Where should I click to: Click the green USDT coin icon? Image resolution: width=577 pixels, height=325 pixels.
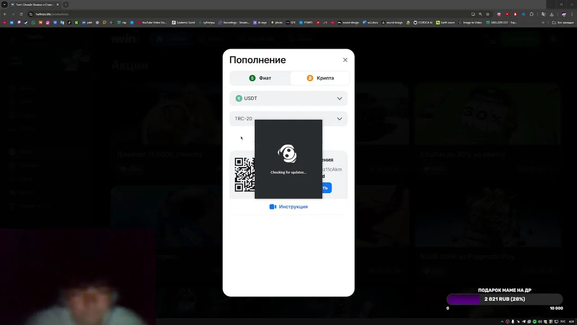[239, 98]
